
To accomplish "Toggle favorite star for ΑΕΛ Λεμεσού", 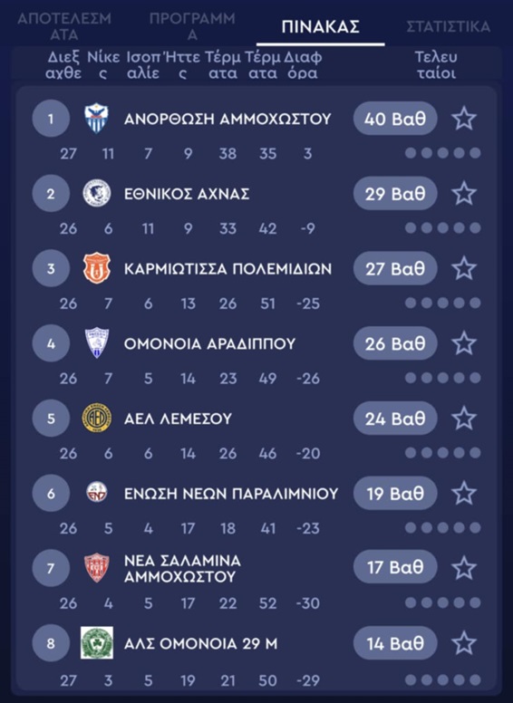I will point(464,419).
